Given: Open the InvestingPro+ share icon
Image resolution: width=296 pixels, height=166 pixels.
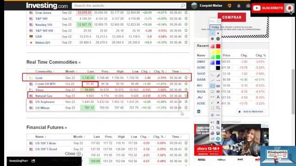Looking at the screenshot, I should [33, 161].
